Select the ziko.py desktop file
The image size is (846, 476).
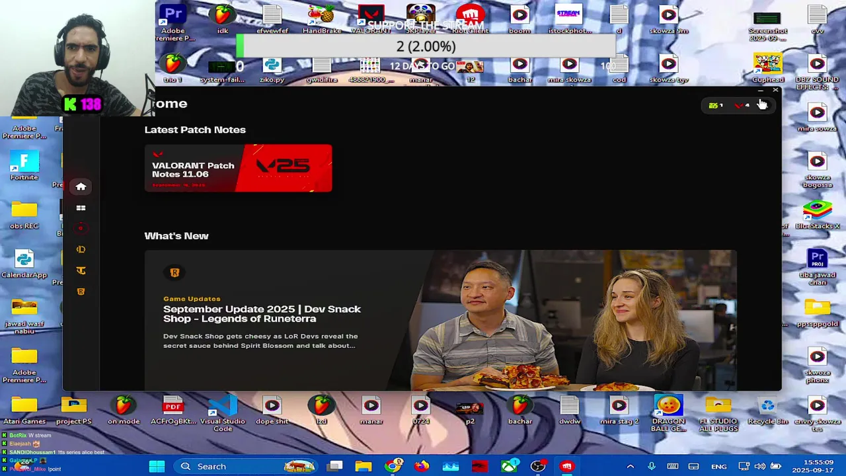tap(272, 67)
